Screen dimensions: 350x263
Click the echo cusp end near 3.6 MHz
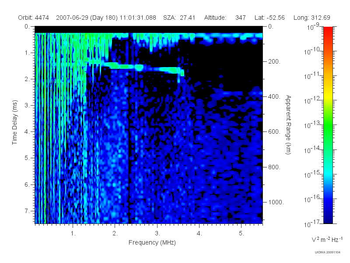(x=182, y=72)
